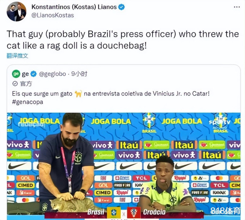Open the press conference image thumbnail

tap(124, 166)
